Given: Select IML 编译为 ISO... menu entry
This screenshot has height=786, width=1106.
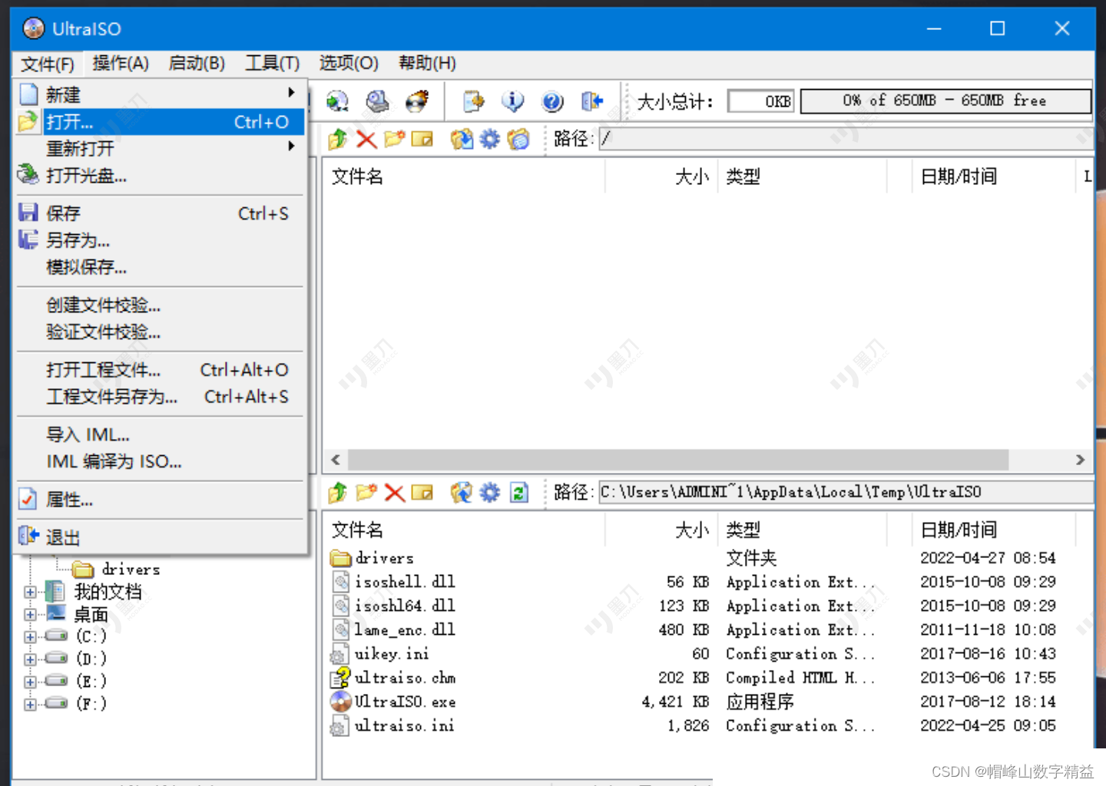Looking at the screenshot, I should pos(160,461).
